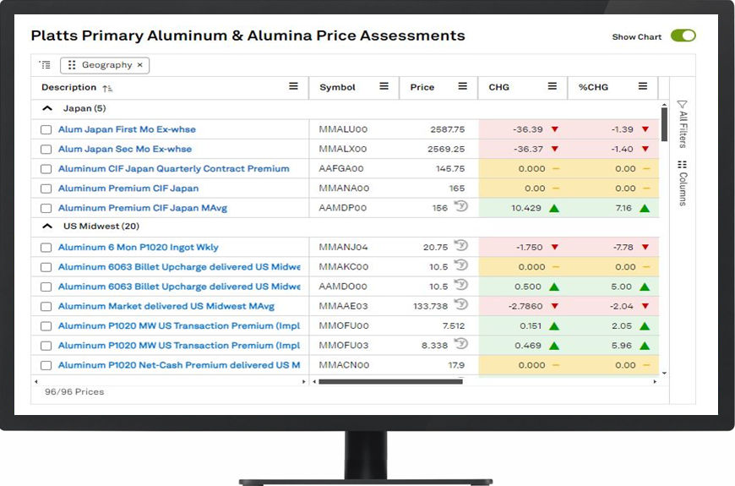Click history icon beside price 8.338

461,343
